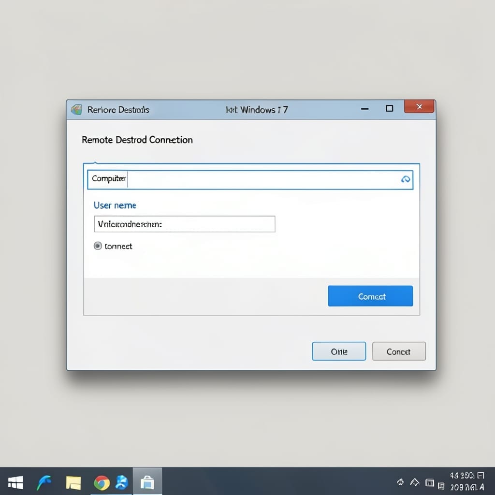Click 'Remote Destrod Connetion' heading
This screenshot has height=495, width=495.
[137, 140]
